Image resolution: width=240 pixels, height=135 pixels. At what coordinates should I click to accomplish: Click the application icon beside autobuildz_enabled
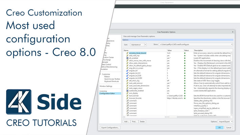coord(127,91)
